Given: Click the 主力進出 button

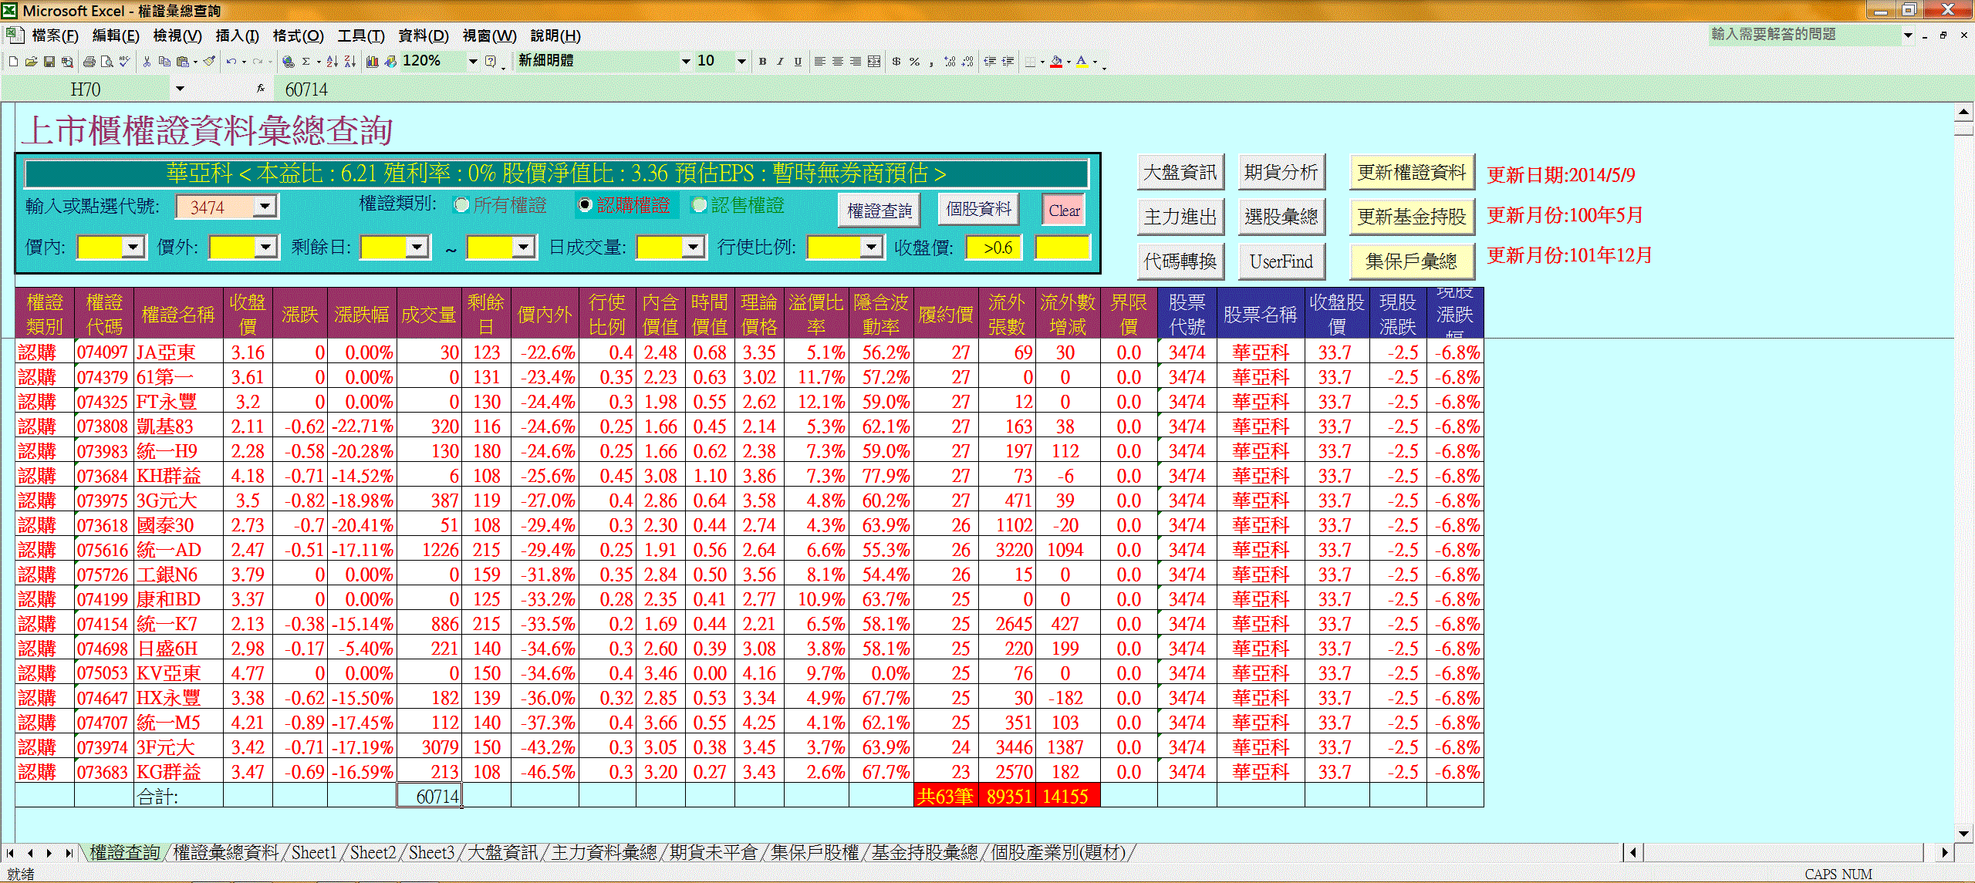Looking at the screenshot, I should coord(1180,217).
